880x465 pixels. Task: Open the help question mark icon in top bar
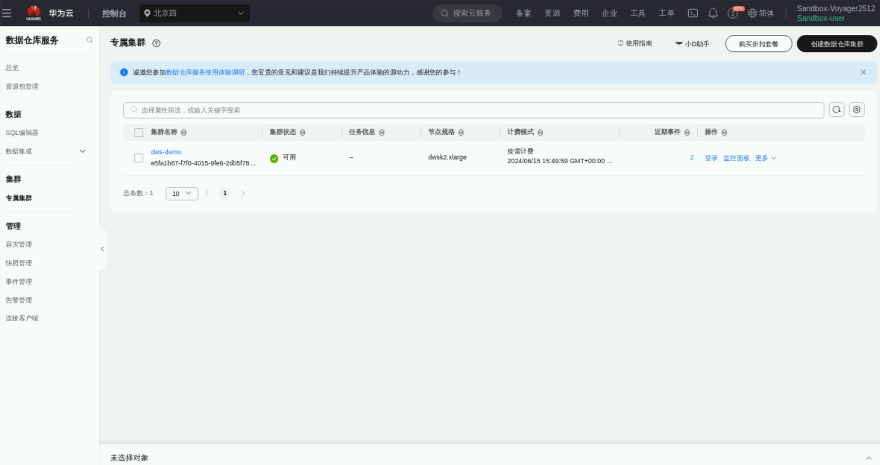coord(733,13)
